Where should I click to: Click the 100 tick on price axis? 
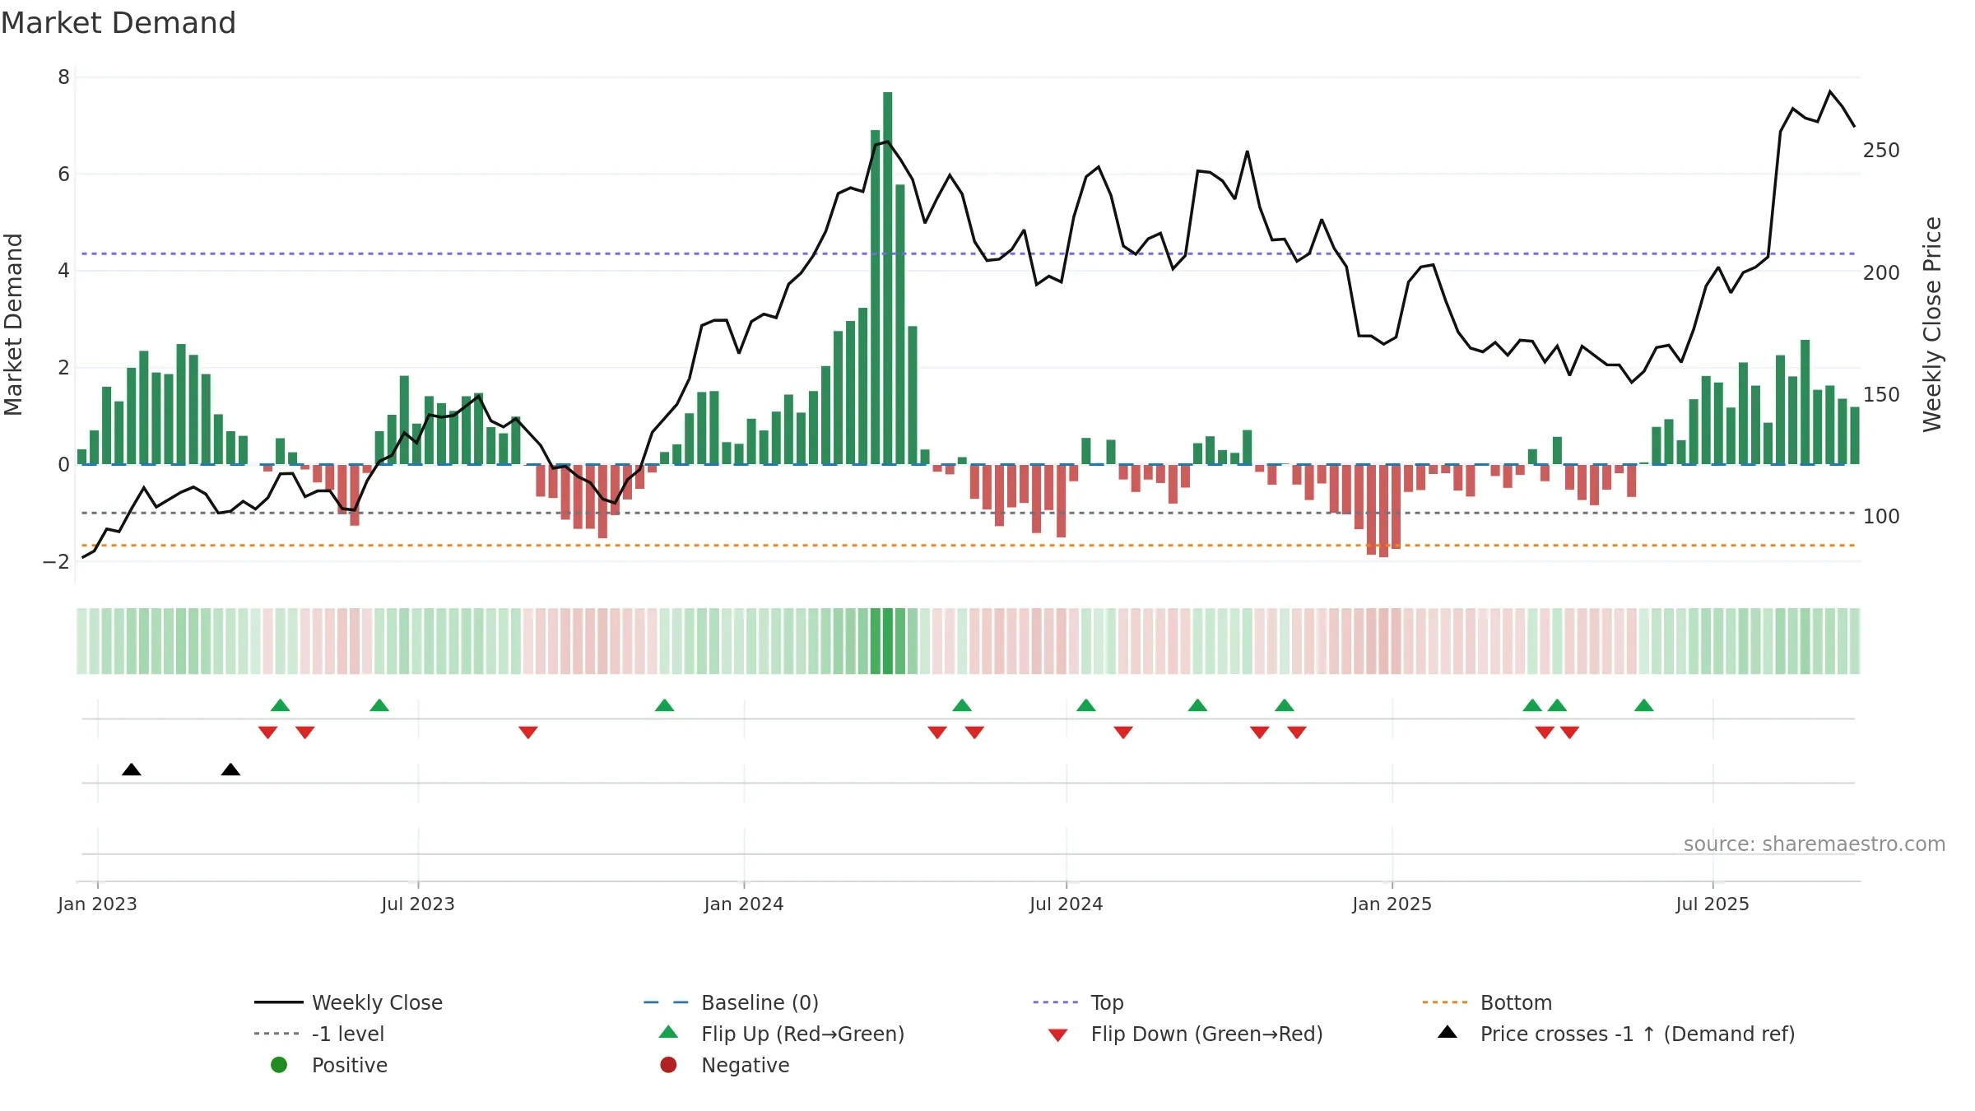pos(1881,517)
